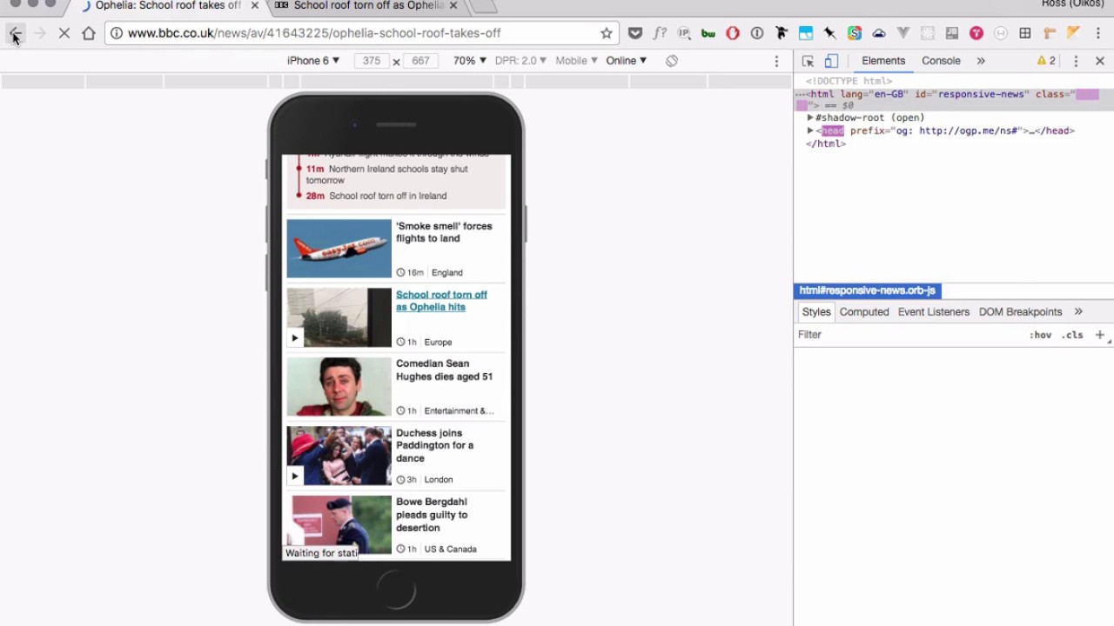The image size is (1114, 626).
Task: Expand the #shadow-root node
Action: [x=810, y=117]
